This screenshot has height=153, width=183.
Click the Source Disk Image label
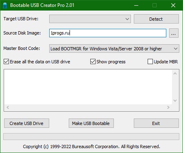[x=22, y=33]
